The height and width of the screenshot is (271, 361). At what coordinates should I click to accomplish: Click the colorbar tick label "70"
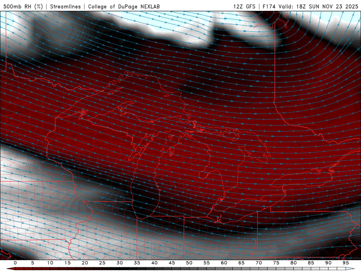pyautogui.click(x=259, y=263)
